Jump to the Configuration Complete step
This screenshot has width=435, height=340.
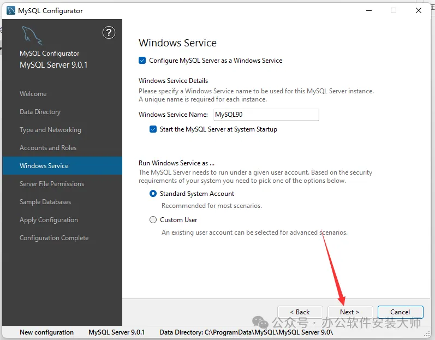(54, 238)
